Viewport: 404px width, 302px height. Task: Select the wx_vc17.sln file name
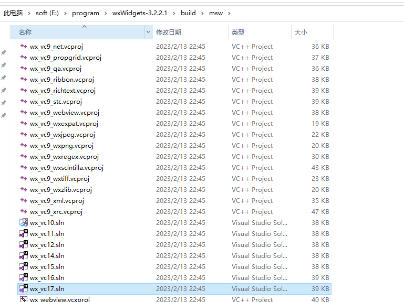tap(47, 288)
